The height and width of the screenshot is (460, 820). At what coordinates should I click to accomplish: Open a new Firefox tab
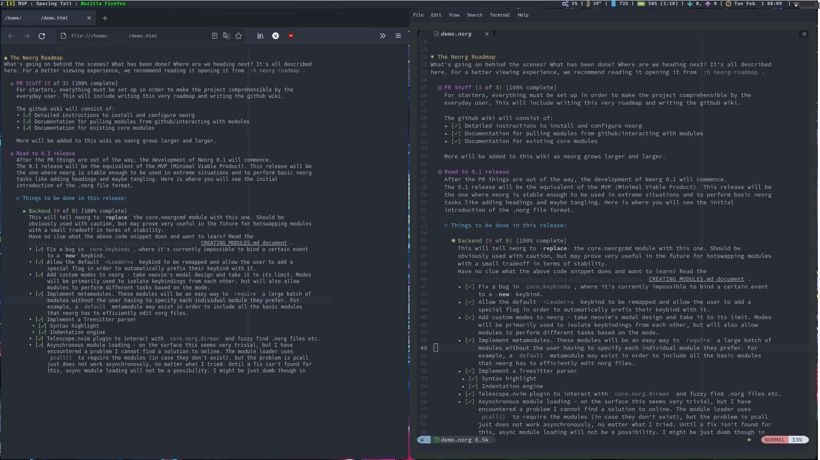[105, 18]
